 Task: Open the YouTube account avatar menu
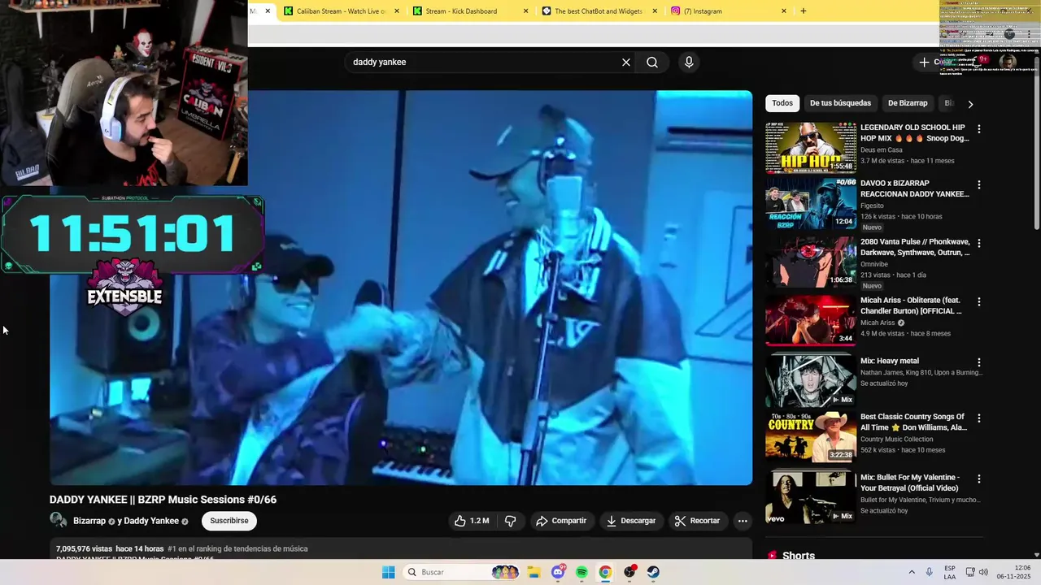pyautogui.click(x=1008, y=63)
